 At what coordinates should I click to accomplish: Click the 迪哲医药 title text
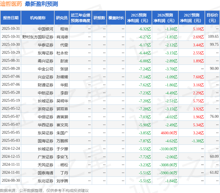pyautogui.click(x=11, y=4)
